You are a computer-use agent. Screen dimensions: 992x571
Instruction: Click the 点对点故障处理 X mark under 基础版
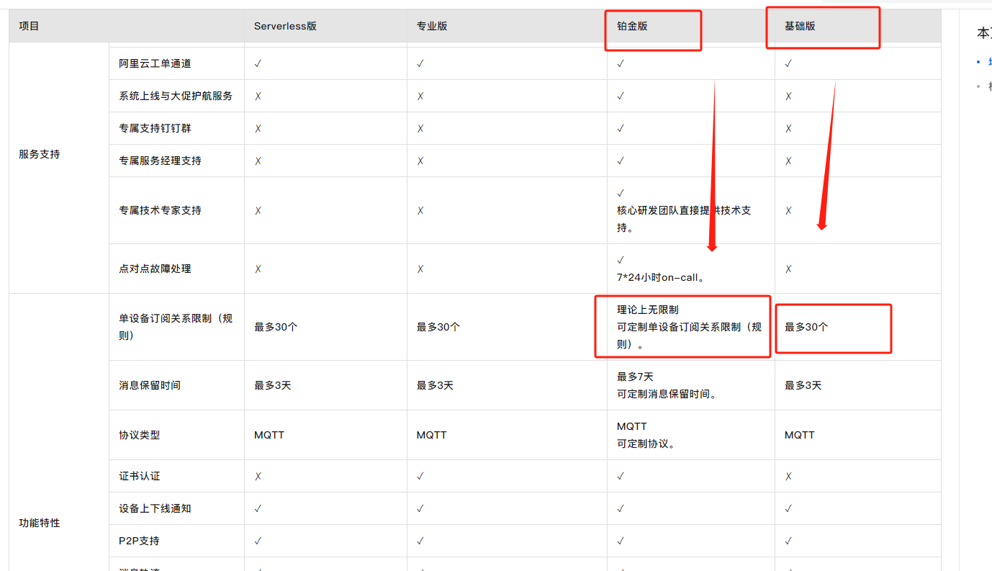[x=788, y=269]
